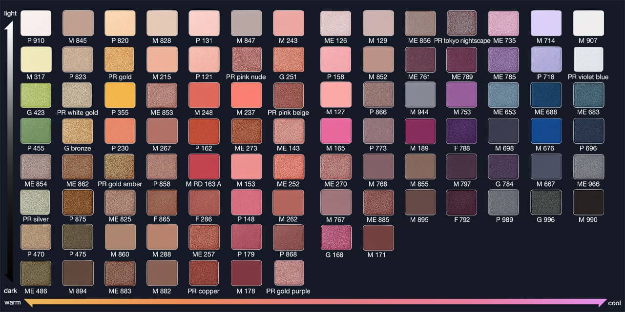The height and width of the screenshot is (312, 625).
Task: Click the PR violet blue label
Action: [x=588, y=77]
